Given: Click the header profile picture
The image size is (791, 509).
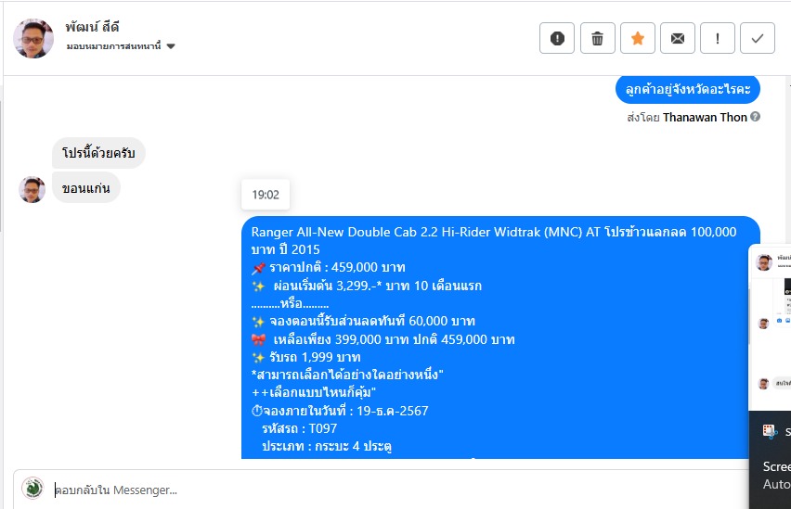Looking at the screenshot, I should 33,38.
